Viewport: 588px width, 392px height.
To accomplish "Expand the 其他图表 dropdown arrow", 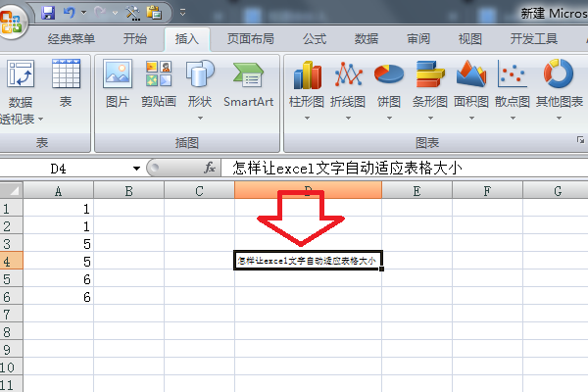I will click(560, 119).
